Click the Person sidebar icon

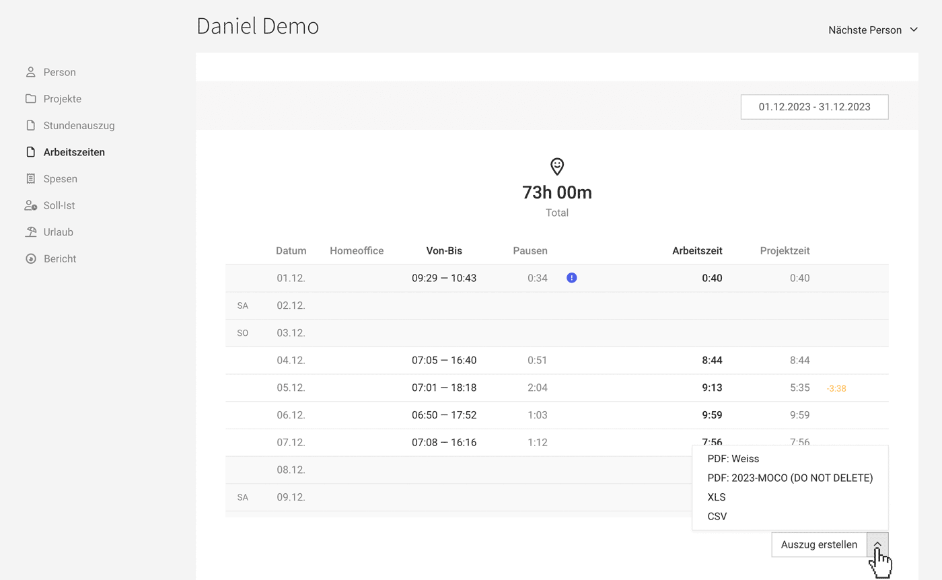click(x=30, y=72)
